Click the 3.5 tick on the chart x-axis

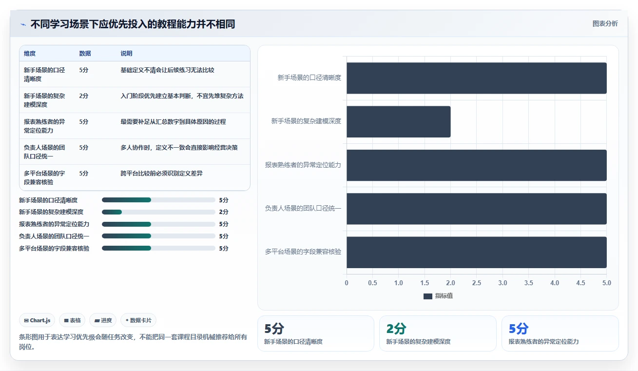(529, 283)
